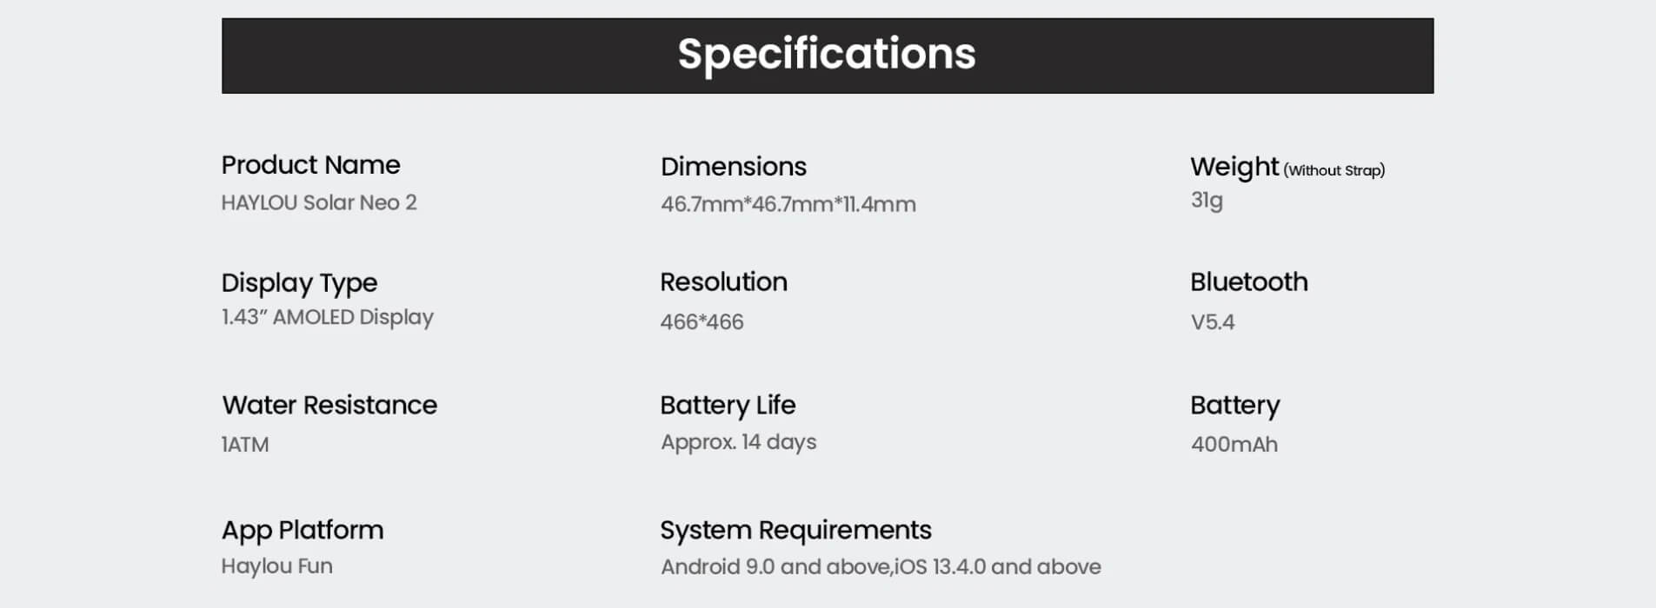Click the 1.43" AMOLED Display text
1656x608 pixels.
328,317
